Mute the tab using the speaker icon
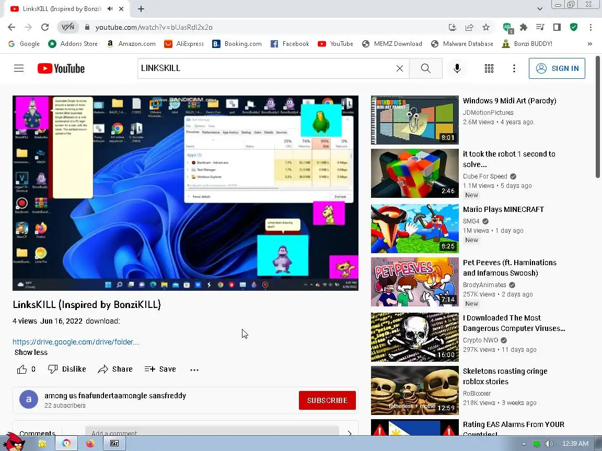 click(110, 8)
